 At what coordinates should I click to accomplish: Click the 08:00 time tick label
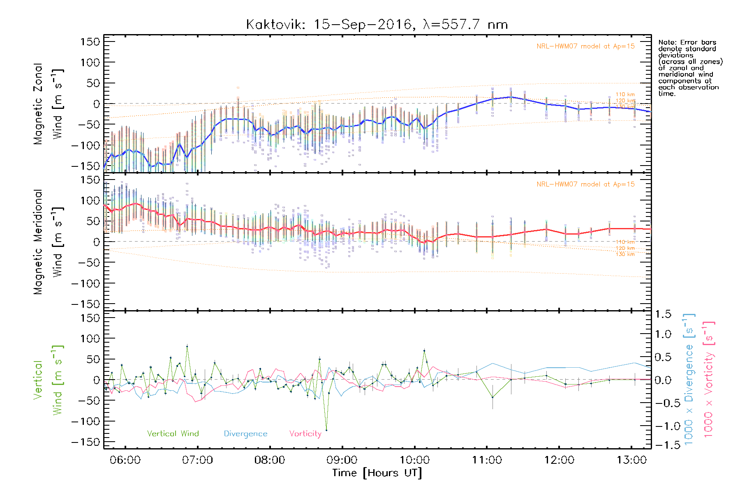point(270,460)
